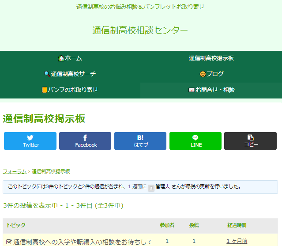
Task: Open topic 通信制高校への入学や転編入の相談をお待ちして
Action: pos(83,242)
